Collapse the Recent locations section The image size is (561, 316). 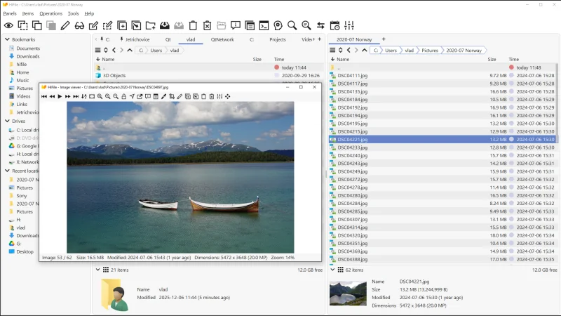click(x=7, y=171)
